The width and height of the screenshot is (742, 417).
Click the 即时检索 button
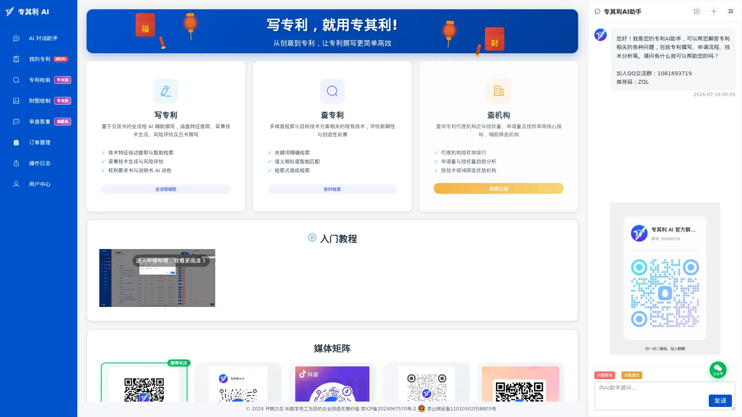pos(332,189)
